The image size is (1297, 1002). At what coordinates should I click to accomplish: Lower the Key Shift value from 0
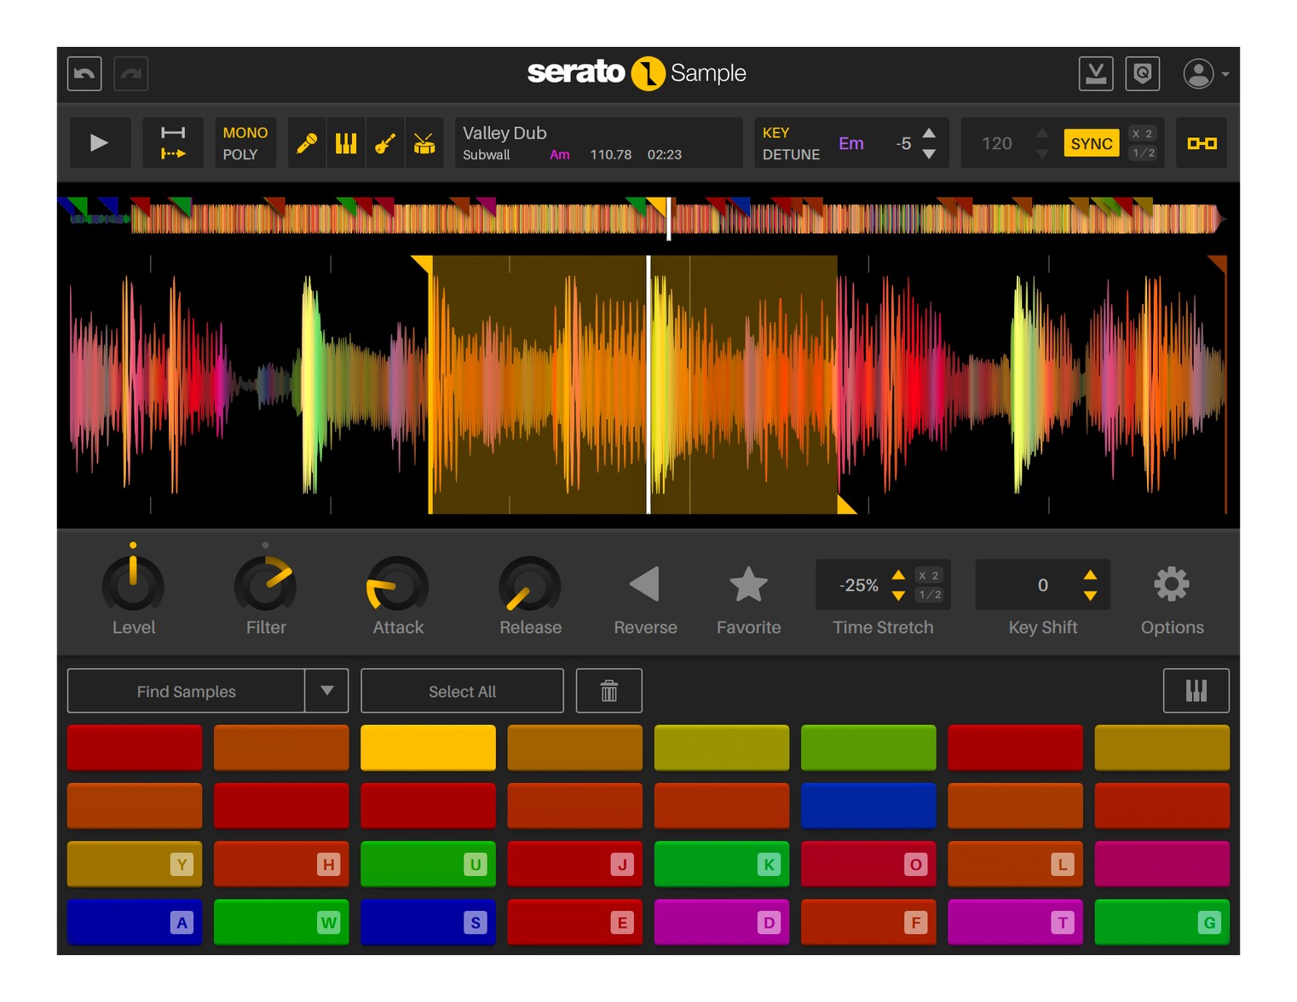[x=1090, y=596]
